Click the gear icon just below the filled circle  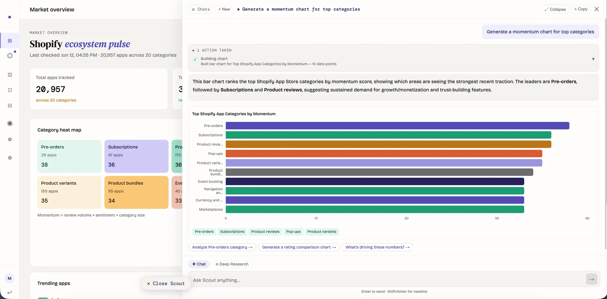pyautogui.click(x=10, y=139)
